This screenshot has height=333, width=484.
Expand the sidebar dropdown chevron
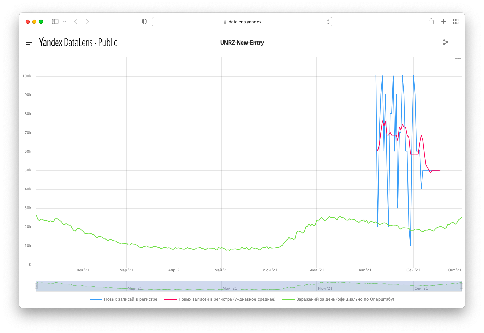coord(65,22)
